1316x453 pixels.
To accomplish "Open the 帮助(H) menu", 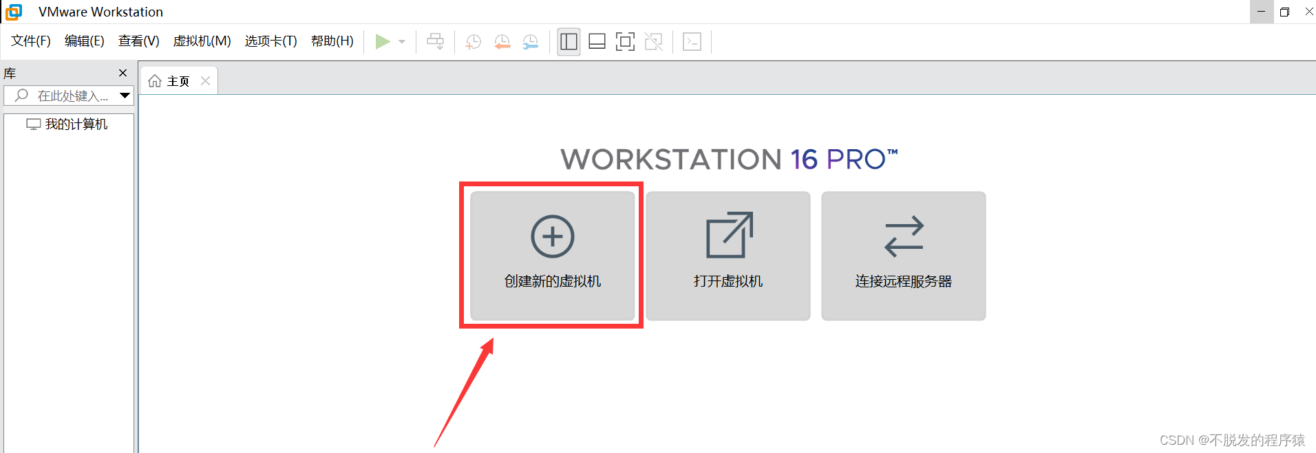I will point(332,41).
